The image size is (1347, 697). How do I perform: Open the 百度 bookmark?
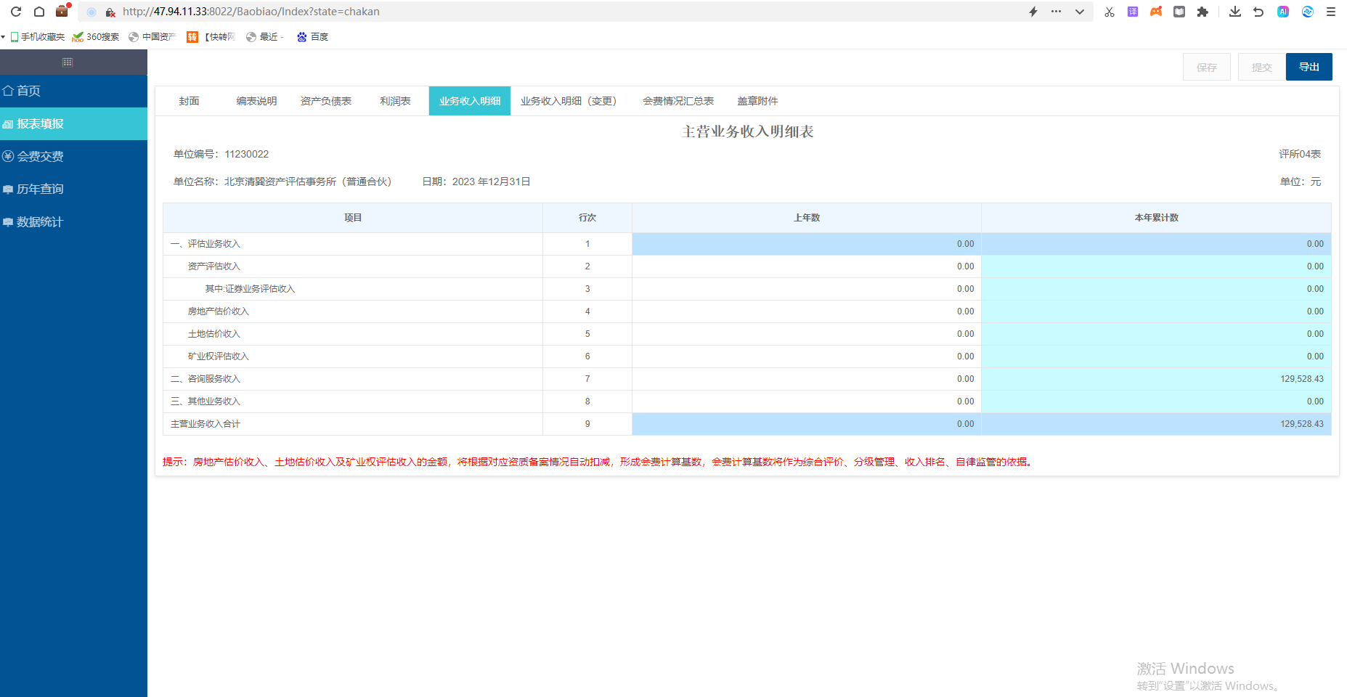(x=313, y=37)
